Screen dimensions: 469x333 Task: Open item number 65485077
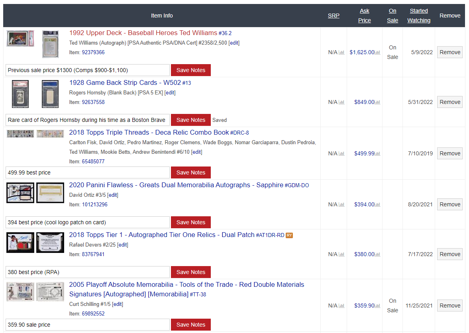(93, 161)
